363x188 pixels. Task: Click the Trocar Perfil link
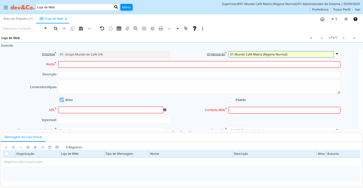(x=341, y=9)
